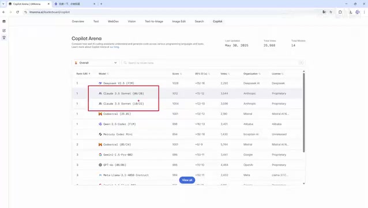
Task: Open the Overview leaderboard tab
Action: [x=78, y=21]
